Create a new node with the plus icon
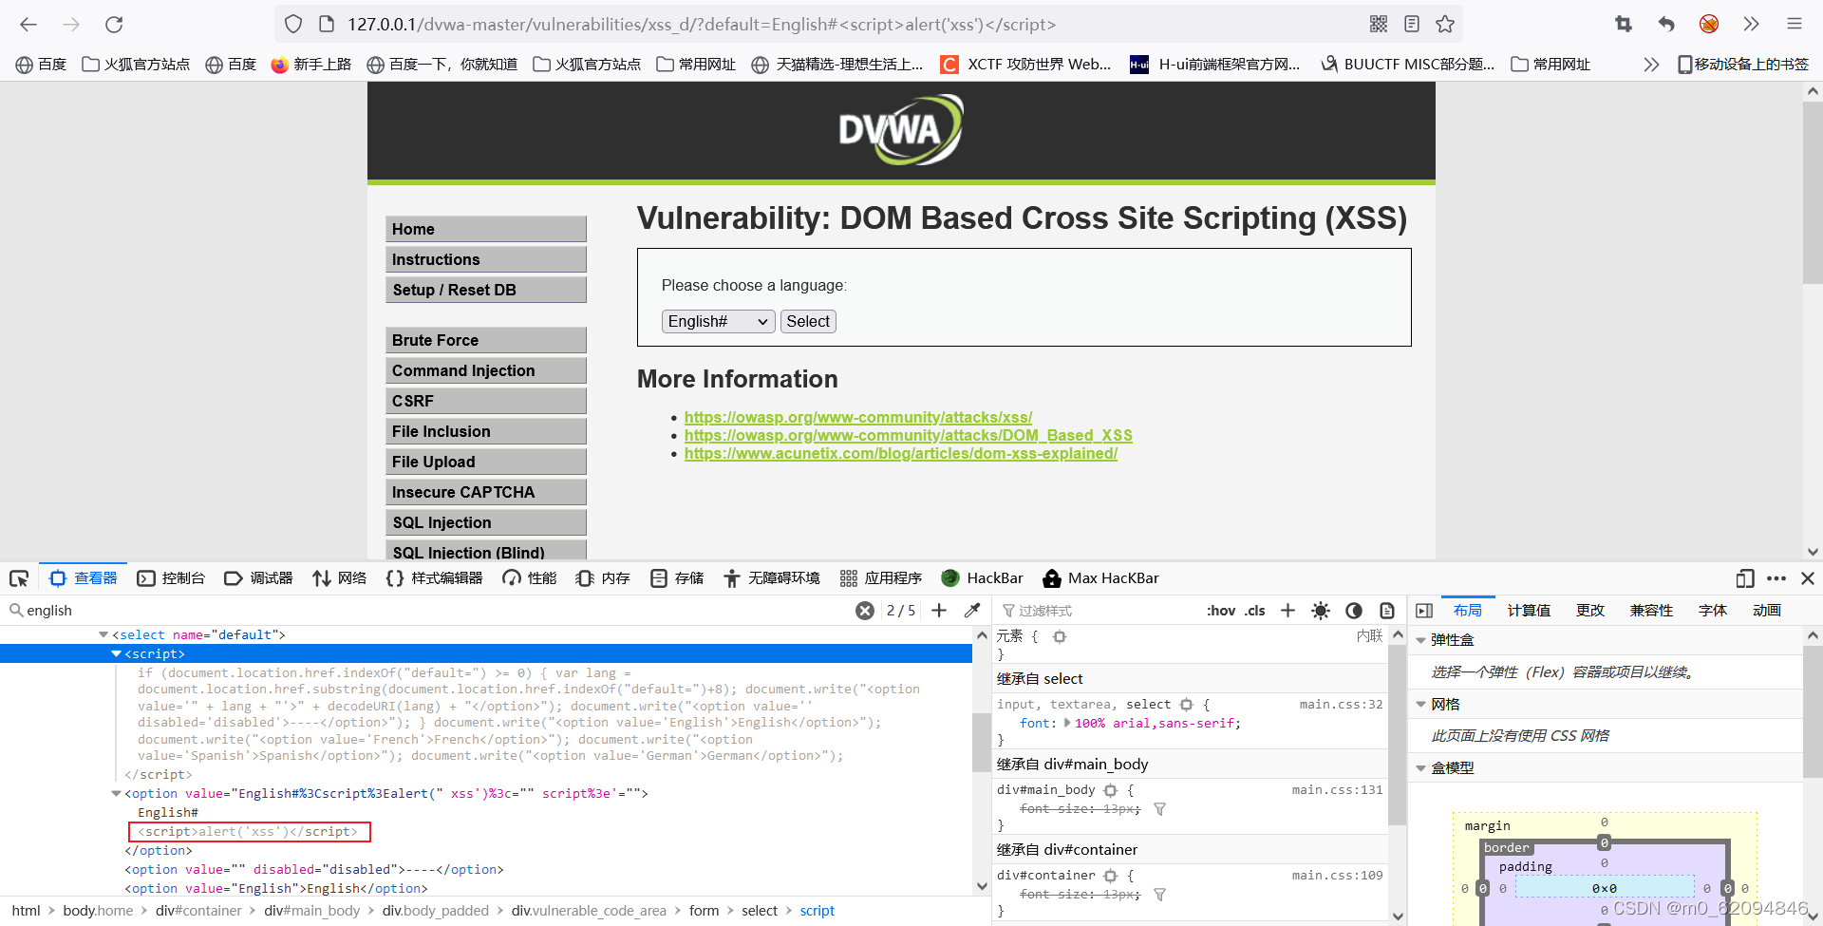Image resolution: width=1823 pixels, height=926 pixels. click(x=939, y=611)
